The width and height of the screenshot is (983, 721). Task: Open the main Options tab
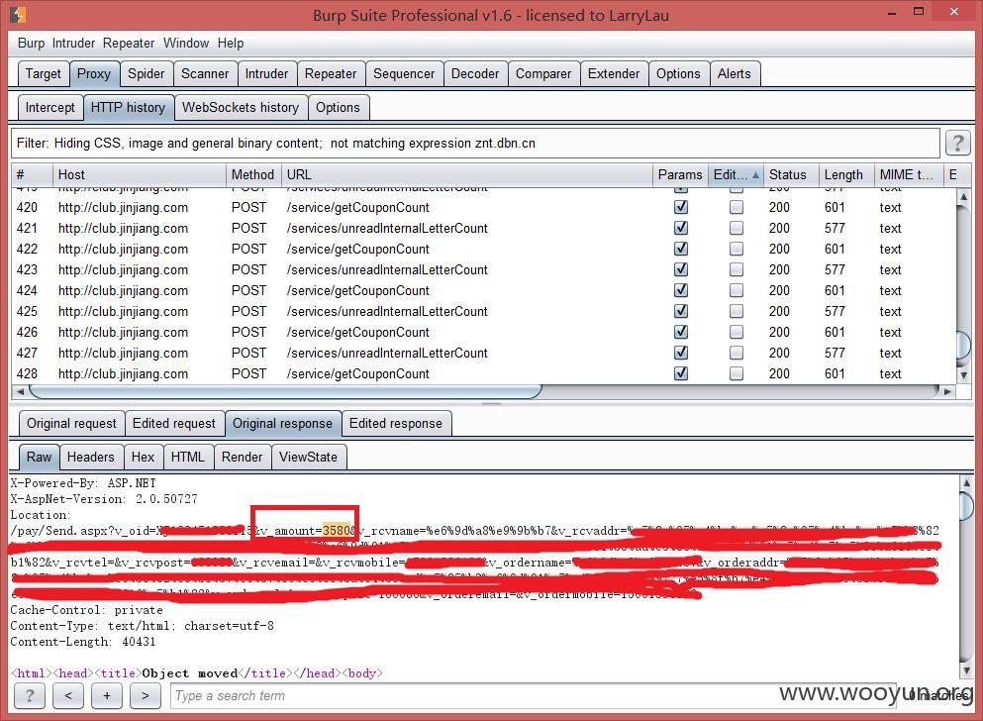coord(678,74)
